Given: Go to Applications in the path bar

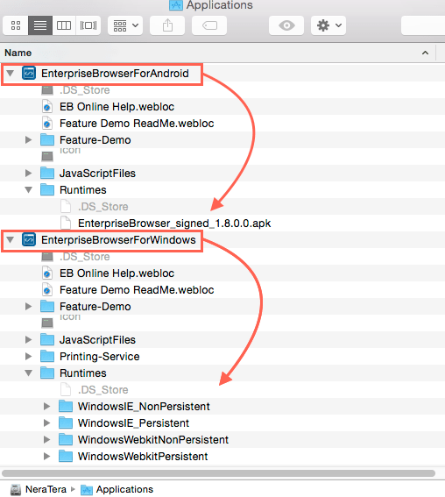Looking at the screenshot, I should (x=117, y=489).
